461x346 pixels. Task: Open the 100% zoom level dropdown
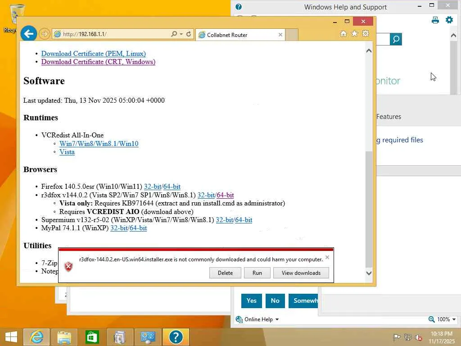(446, 319)
